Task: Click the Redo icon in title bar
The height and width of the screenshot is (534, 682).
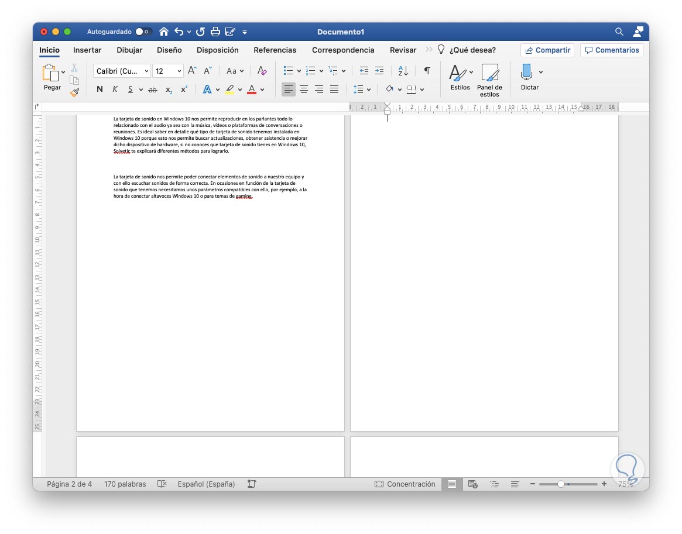Action: point(201,32)
